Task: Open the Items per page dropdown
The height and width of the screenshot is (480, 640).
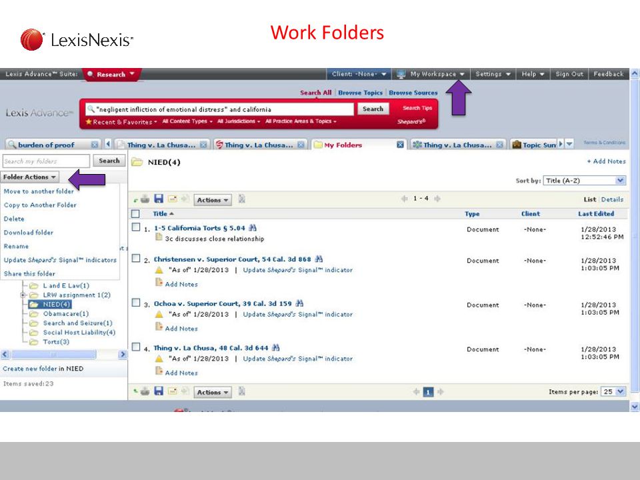Action: point(613,391)
